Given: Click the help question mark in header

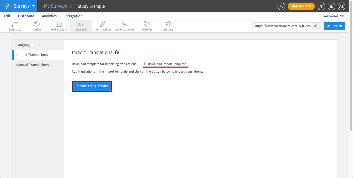Looking at the screenshot, I should [321, 6].
